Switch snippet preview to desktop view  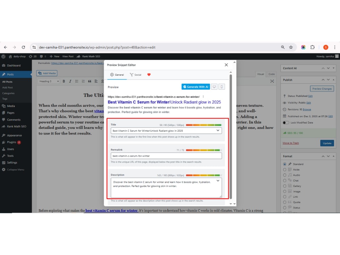[x=214, y=87]
